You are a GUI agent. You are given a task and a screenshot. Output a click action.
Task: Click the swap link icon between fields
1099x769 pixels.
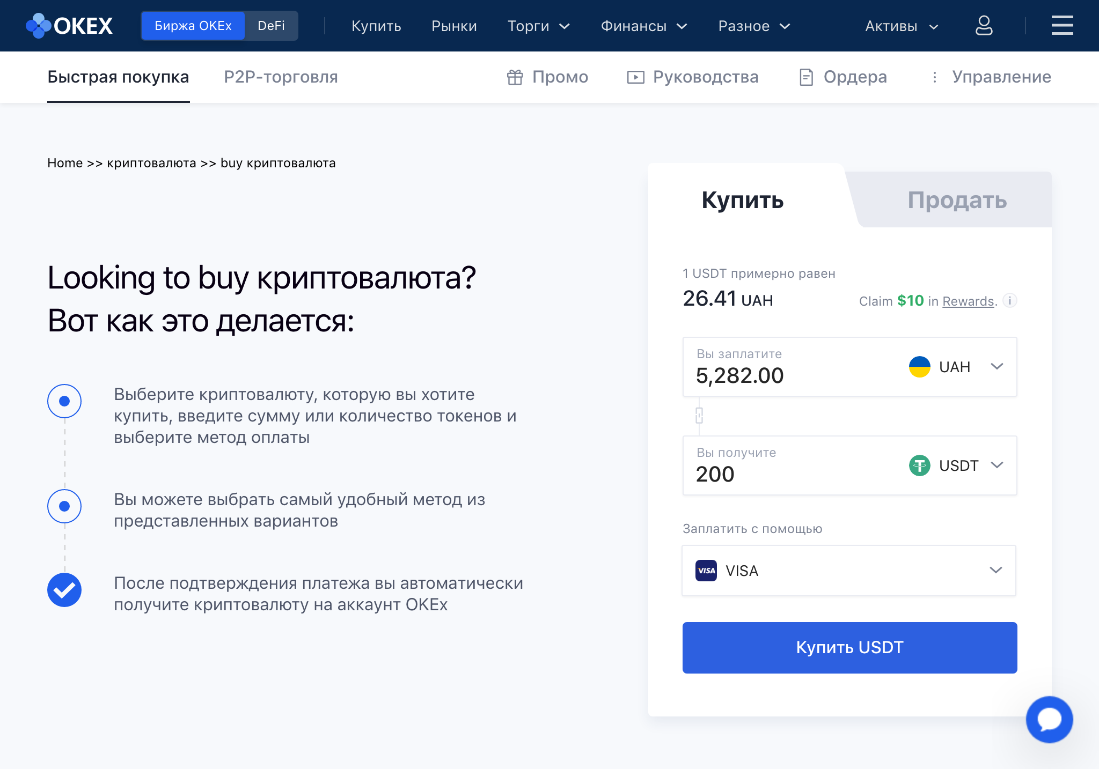699,416
